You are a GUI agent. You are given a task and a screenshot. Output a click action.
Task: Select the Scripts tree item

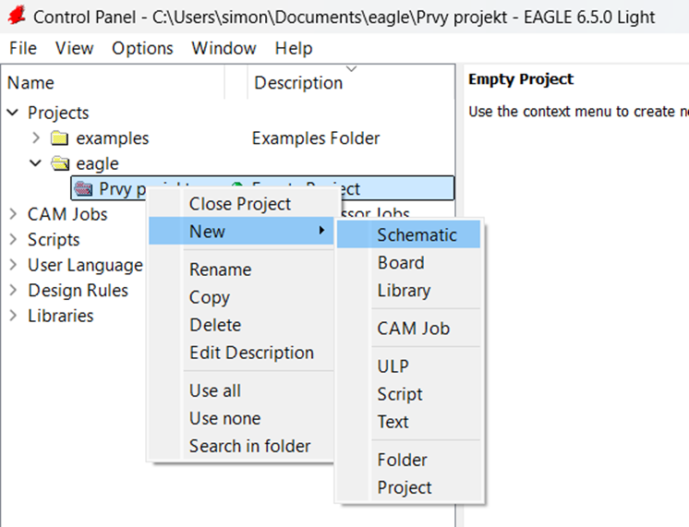pos(54,240)
